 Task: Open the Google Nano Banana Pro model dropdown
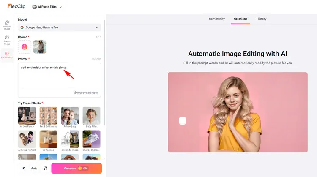(x=59, y=28)
